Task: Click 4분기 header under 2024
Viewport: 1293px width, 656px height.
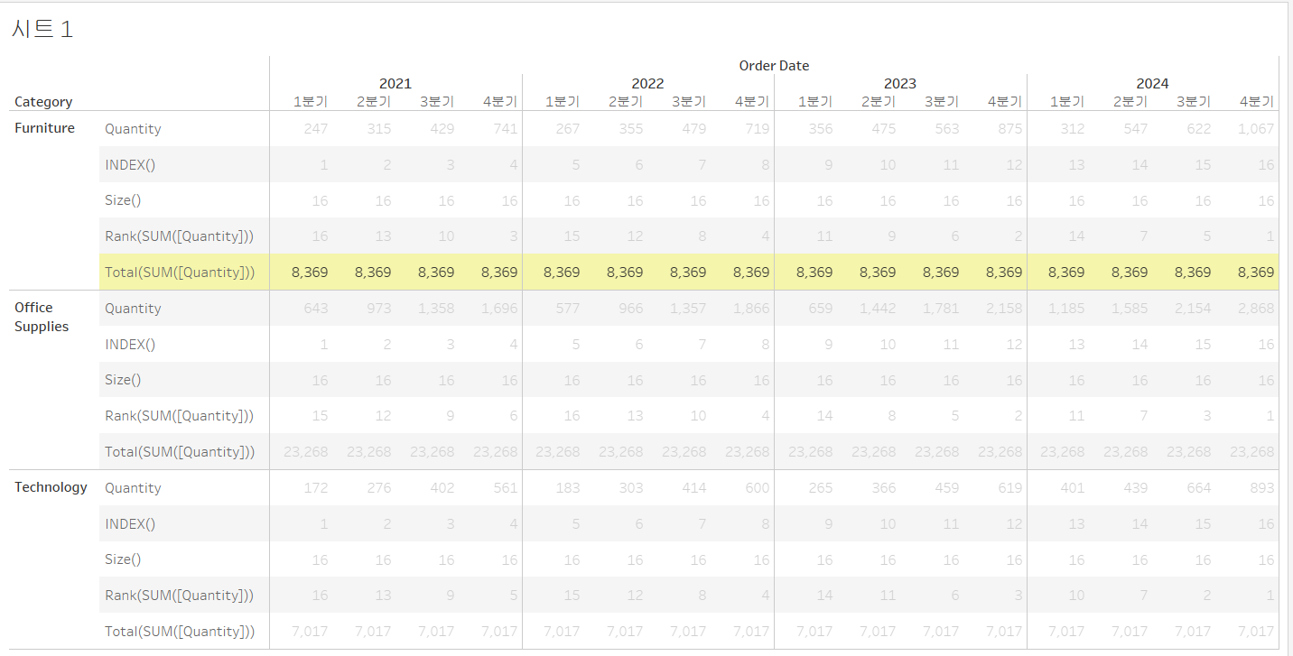Action: click(x=1257, y=102)
